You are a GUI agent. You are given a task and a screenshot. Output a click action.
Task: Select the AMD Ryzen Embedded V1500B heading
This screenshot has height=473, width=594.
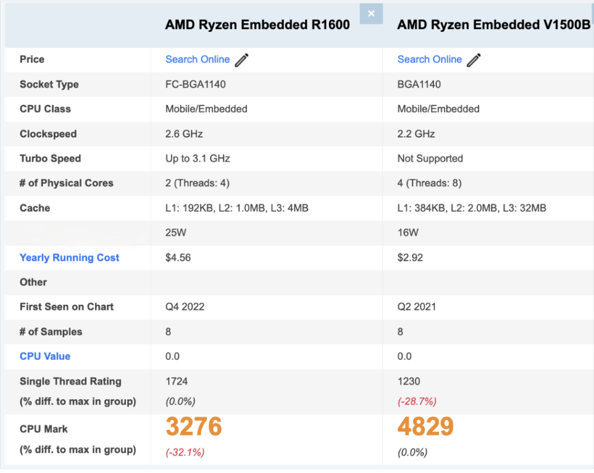point(494,24)
